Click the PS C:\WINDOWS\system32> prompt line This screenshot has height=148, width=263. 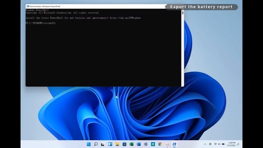40,23
